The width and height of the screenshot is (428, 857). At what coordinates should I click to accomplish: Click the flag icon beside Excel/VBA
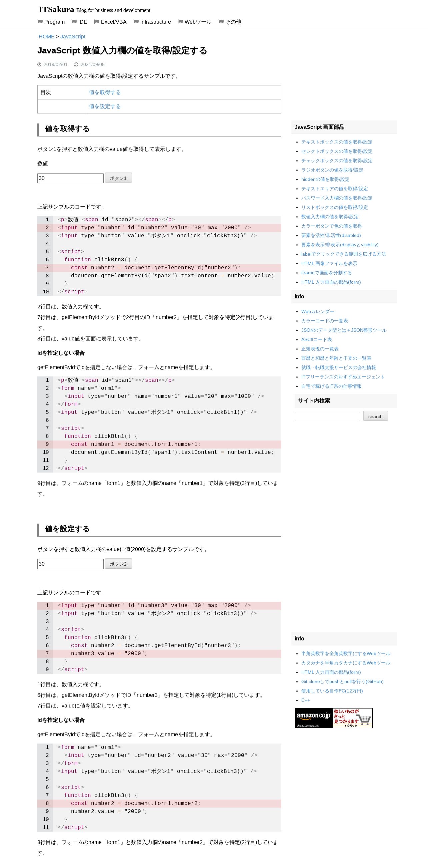(x=97, y=22)
